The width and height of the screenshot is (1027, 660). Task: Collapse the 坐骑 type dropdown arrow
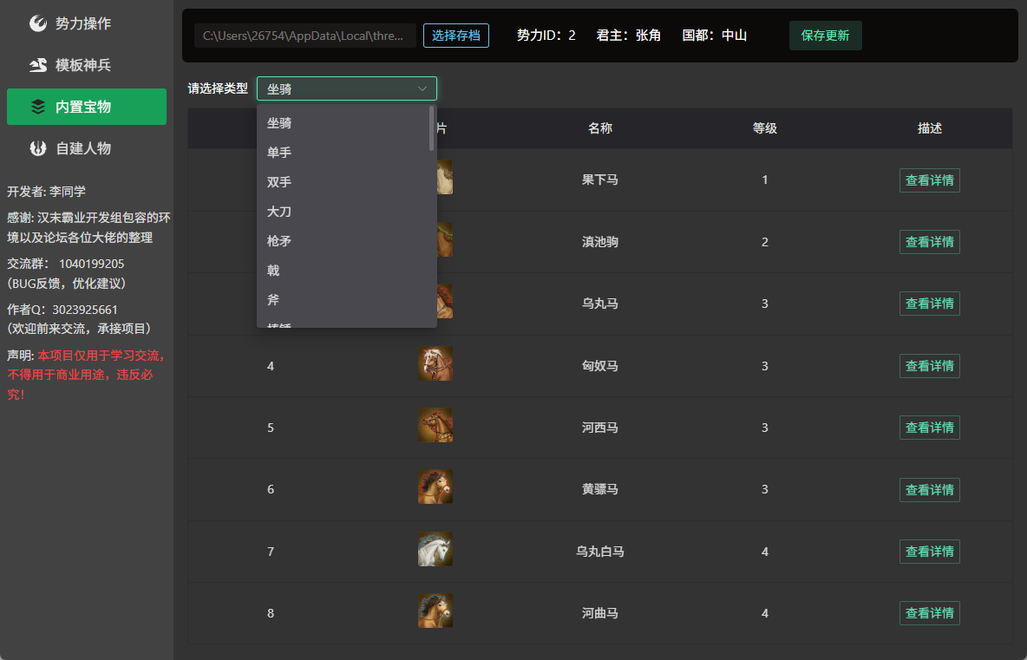coord(422,89)
